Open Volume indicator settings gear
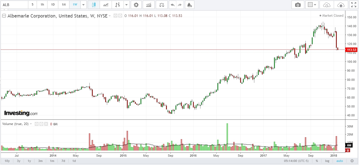Image resolution: width=359 pixels, height=165 pixels. tap(41, 124)
